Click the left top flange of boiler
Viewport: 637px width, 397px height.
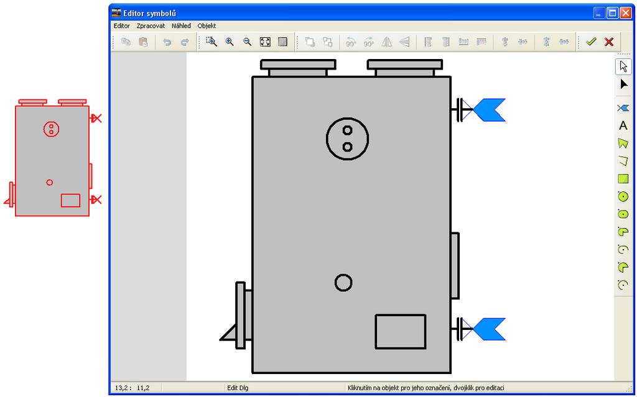pyautogui.click(x=298, y=68)
